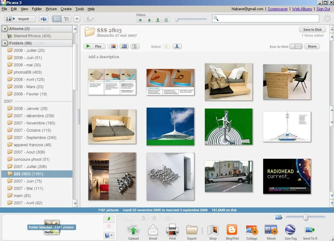334x241 pixels.
Task: Click the create movie presentation icon beside Play
Action: point(124,46)
